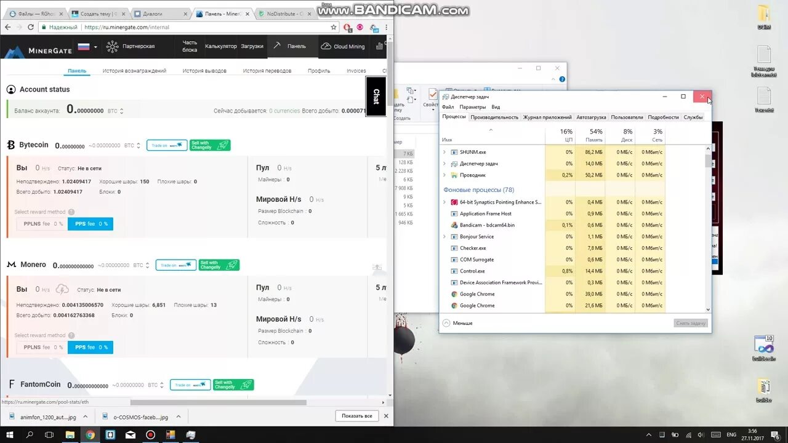
Task: Switch to Автозагрузка tab in Task Manager
Action: click(591, 117)
